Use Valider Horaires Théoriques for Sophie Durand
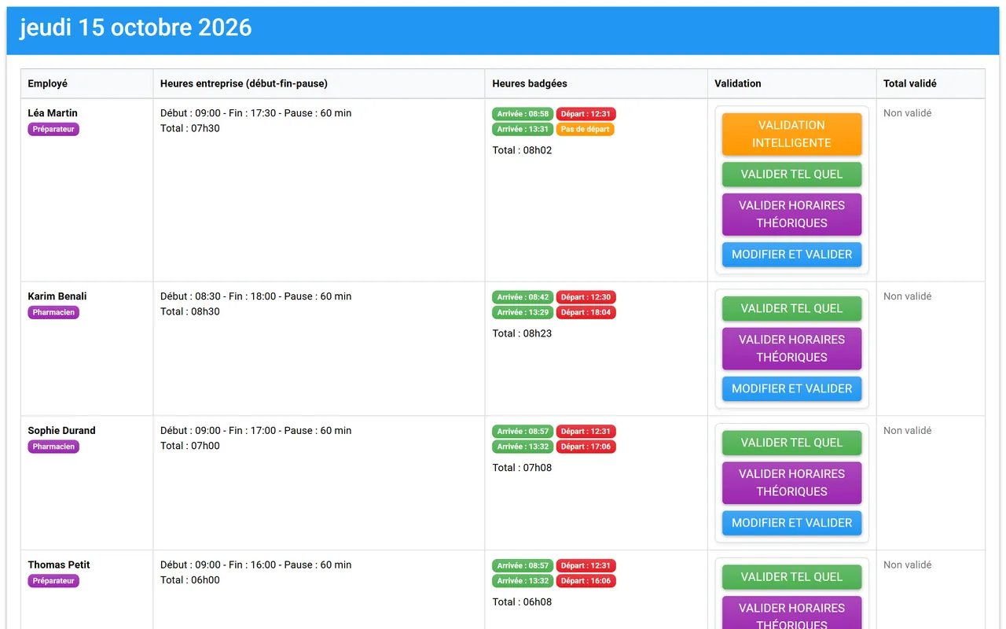1006x629 pixels. [x=791, y=483]
